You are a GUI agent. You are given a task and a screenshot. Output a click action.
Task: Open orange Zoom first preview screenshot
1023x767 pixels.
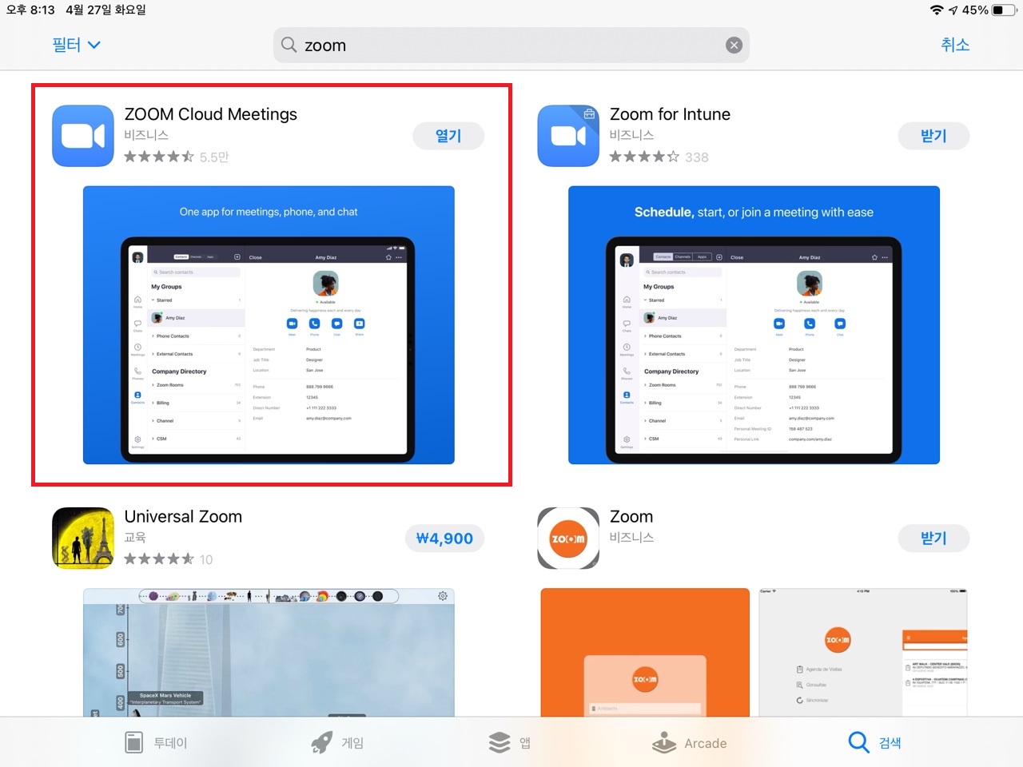pos(645,653)
